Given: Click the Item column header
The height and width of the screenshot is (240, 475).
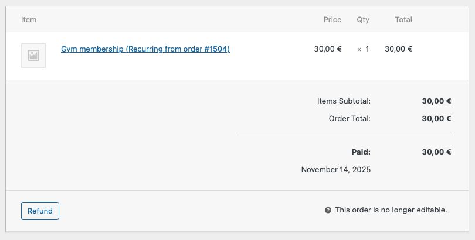Looking at the screenshot, I should tap(29, 19).
